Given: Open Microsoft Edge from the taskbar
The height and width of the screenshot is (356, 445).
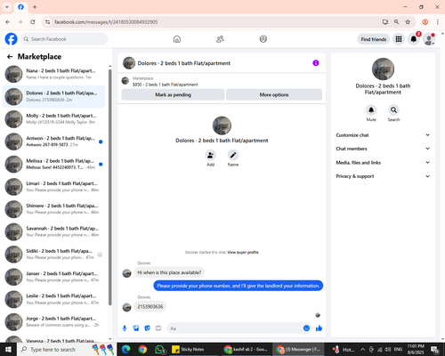Looking at the screenshot, I should pyautogui.click(x=126, y=350).
